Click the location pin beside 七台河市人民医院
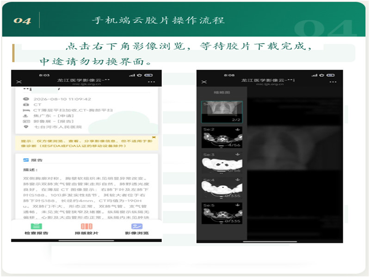 (x=26, y=126)
